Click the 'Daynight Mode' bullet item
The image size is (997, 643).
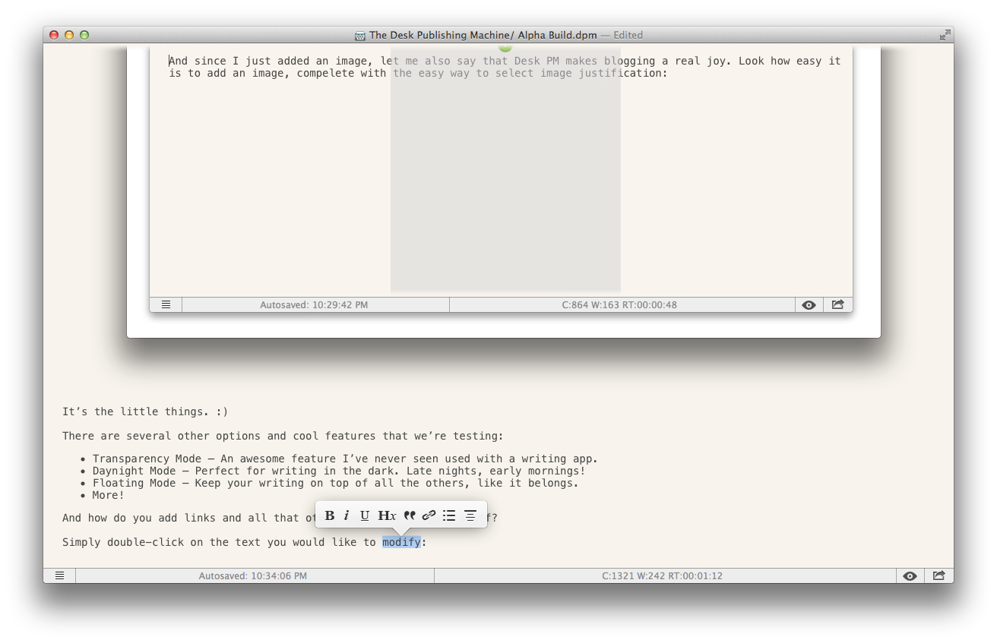tap(339, 471)
